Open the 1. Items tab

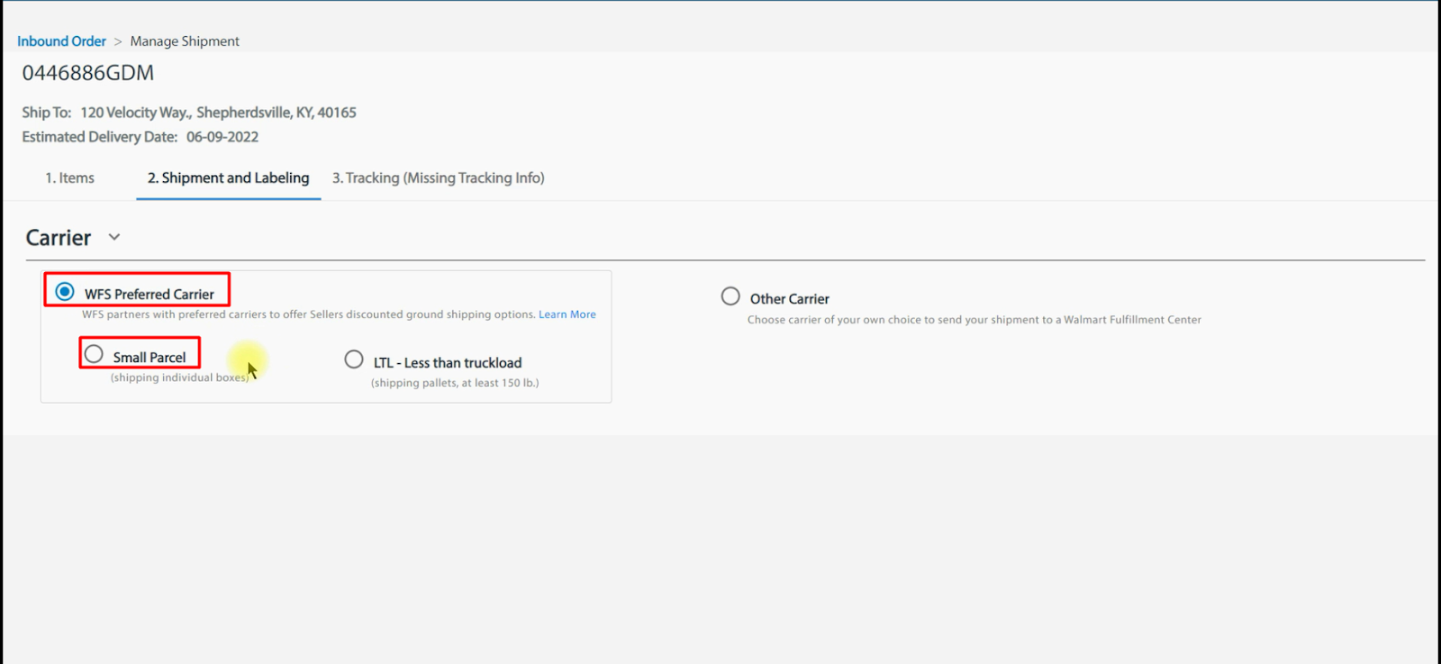[69, 177]
